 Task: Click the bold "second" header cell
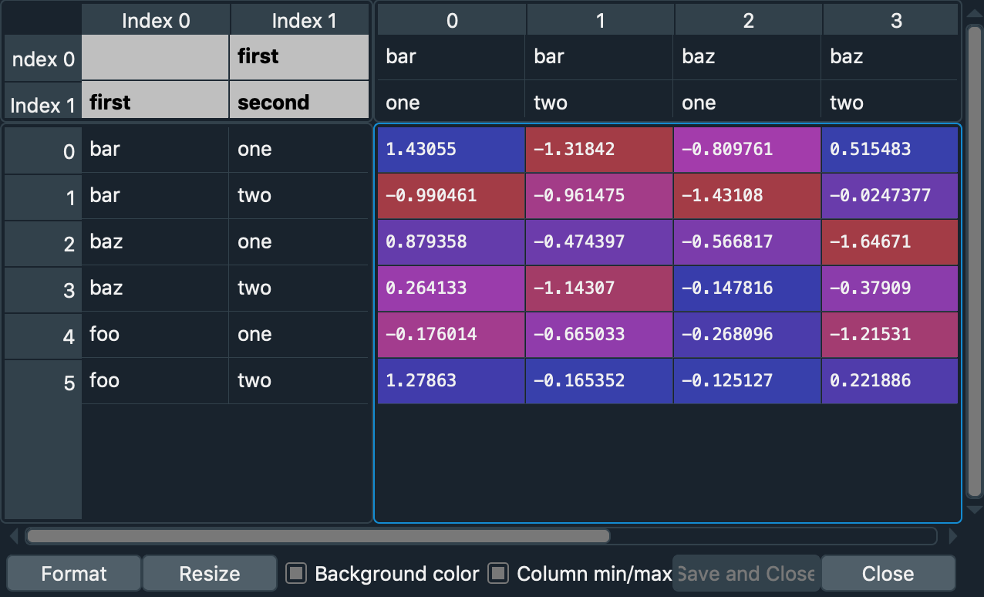(x=299, y=103)
